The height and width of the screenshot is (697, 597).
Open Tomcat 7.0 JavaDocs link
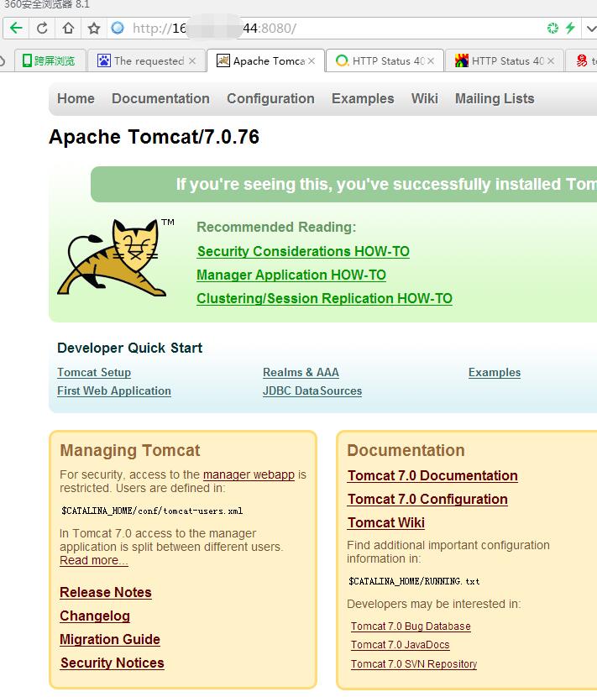[400, 645]
